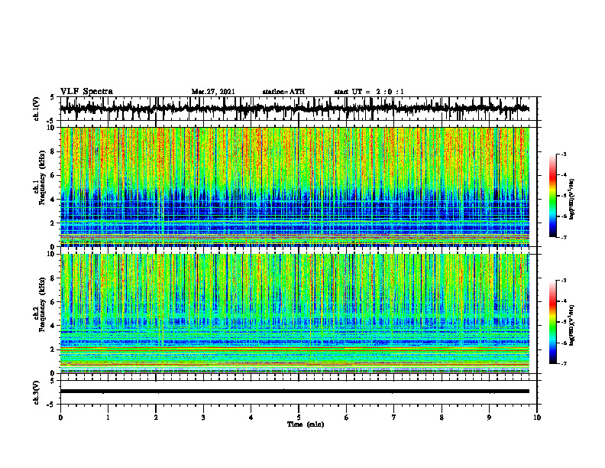Screen dimensions: 605x468
Task: Click the "4" kHz tick of ch.1 spectrogram
Action: coord(53,200)
